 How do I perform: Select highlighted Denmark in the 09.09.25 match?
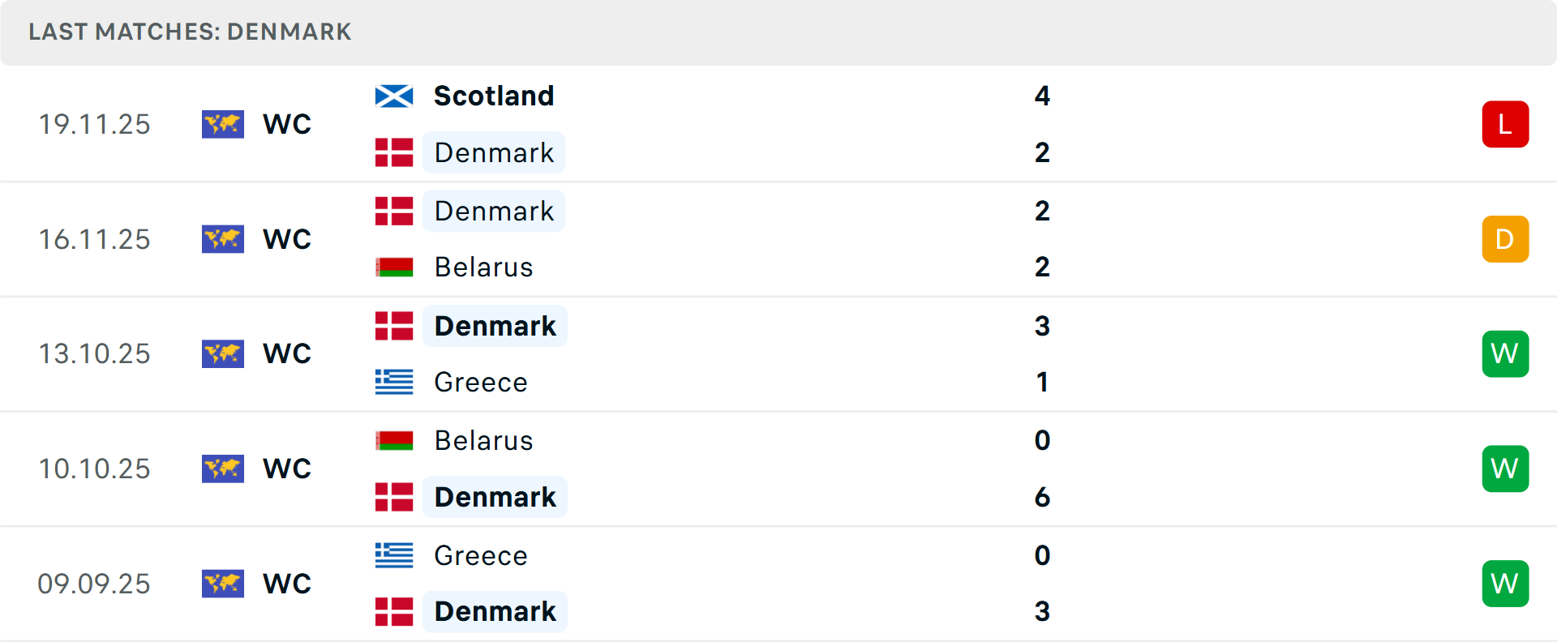click(x=495, y=611)
